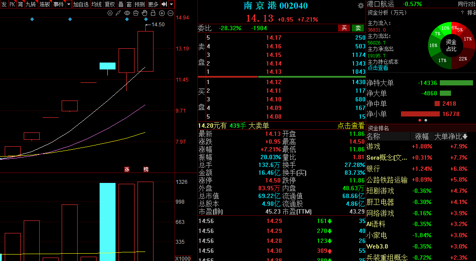Click the 涨 marker below chart
This screenshot has width=476, height=261.
point(127,169)
